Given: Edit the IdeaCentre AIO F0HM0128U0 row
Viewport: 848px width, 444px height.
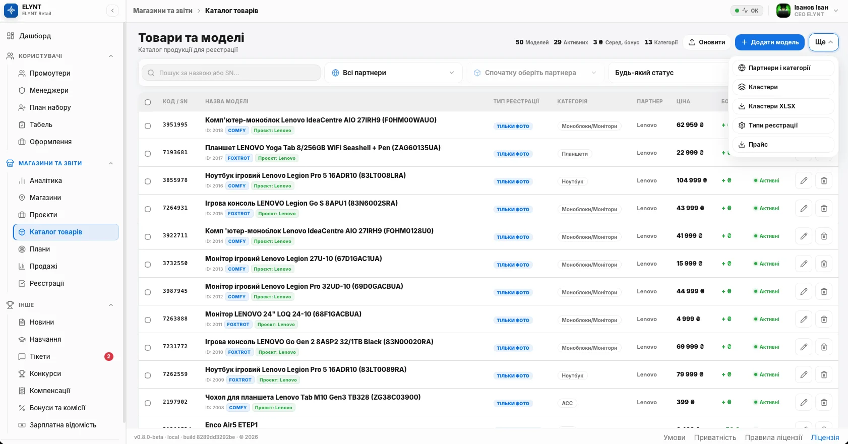Looking at the screenshot, I should coord(804,236).
